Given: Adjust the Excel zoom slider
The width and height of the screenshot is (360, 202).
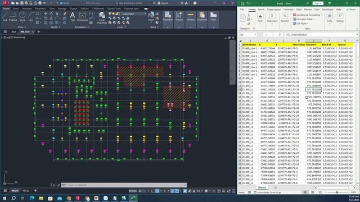Looking at the screenshot, I should click(337, 192).
